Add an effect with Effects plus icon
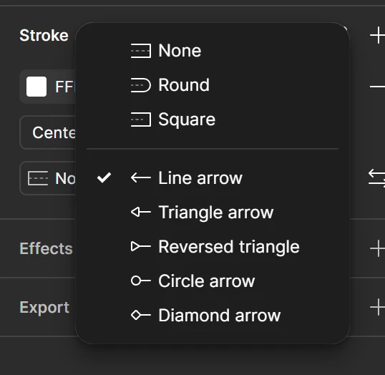The image size is (385, 375). tap(378, 248)
